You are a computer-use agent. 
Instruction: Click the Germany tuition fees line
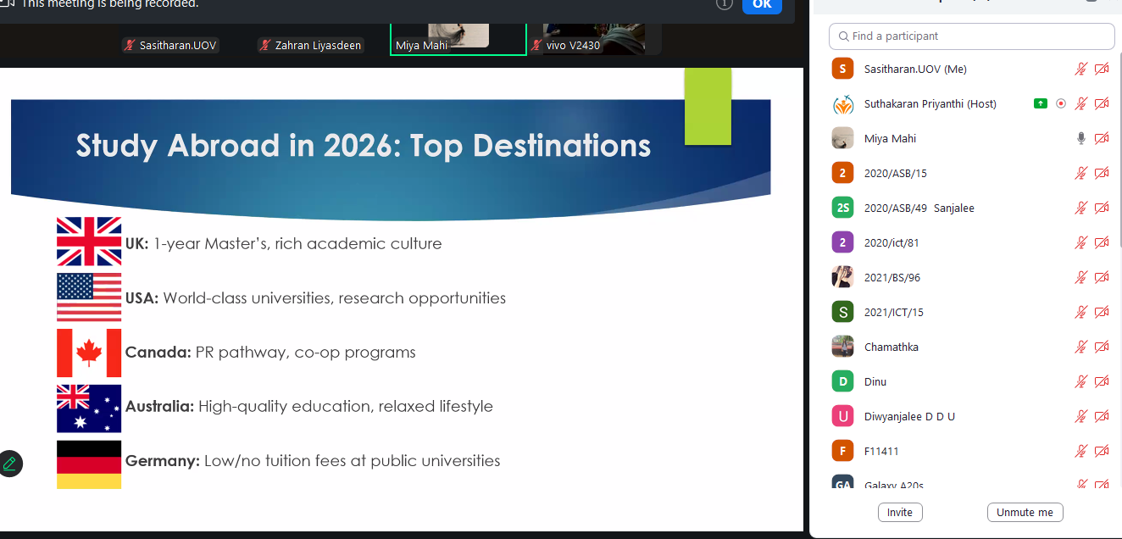(313, 461)
